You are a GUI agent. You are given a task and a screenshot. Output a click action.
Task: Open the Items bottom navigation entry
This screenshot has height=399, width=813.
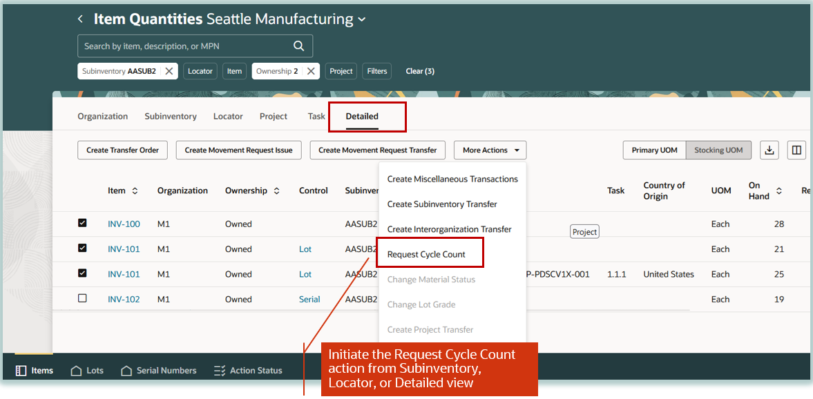35,371
